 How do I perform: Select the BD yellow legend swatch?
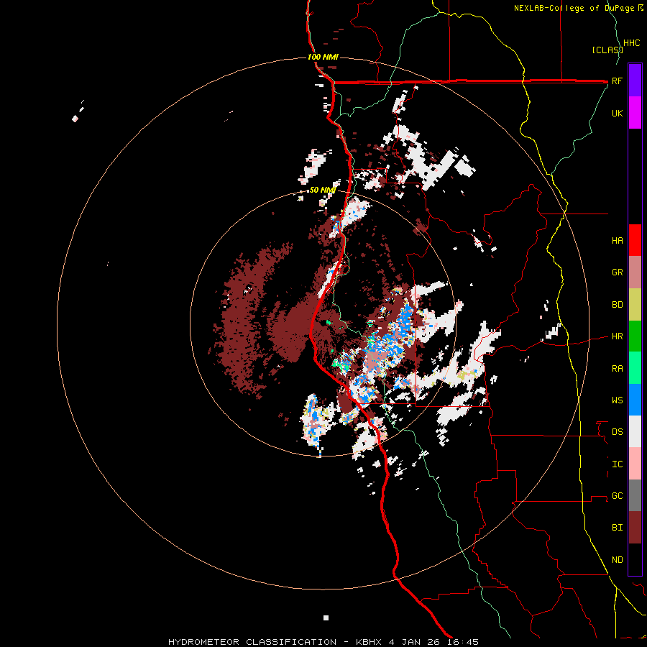tap(635, 305)
